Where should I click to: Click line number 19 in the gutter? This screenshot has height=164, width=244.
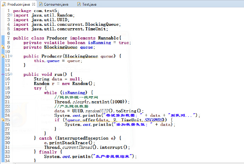click(x=7, y=92)
